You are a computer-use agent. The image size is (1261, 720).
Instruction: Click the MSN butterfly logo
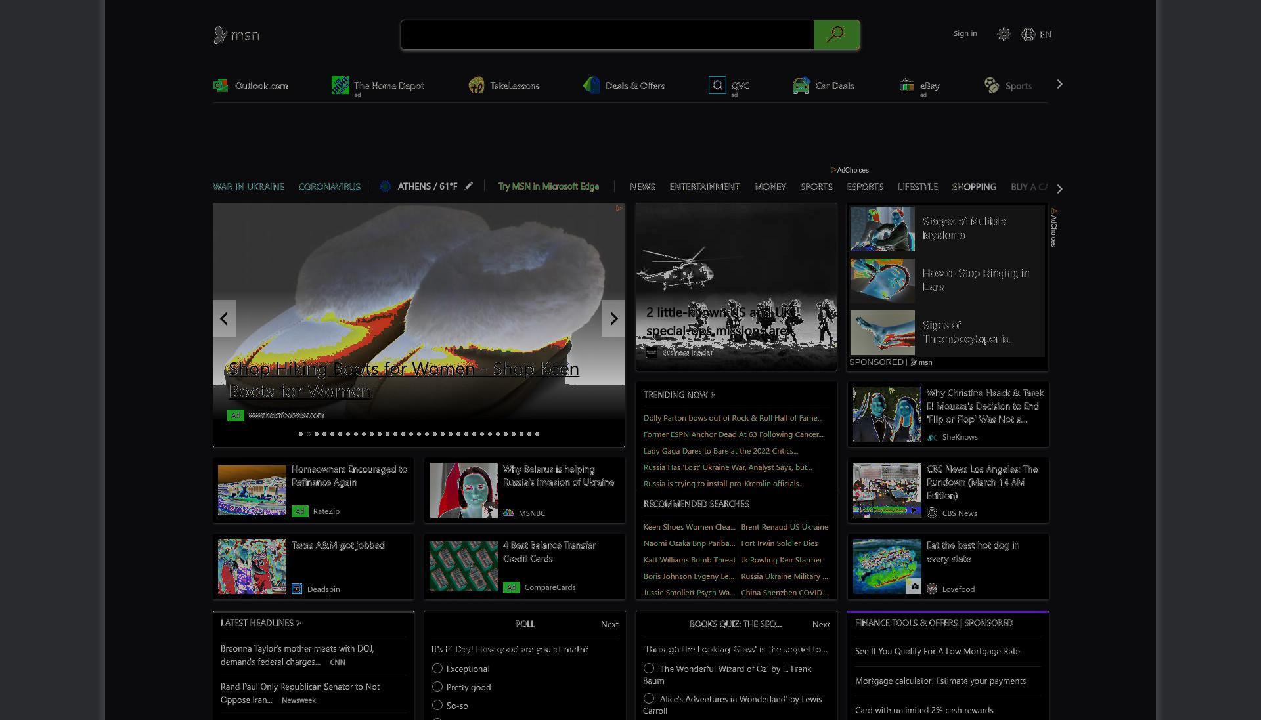[x=236, y=35]
